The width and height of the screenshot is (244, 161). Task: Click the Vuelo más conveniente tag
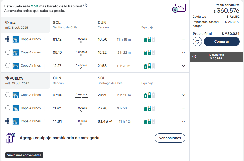point(24,155)
